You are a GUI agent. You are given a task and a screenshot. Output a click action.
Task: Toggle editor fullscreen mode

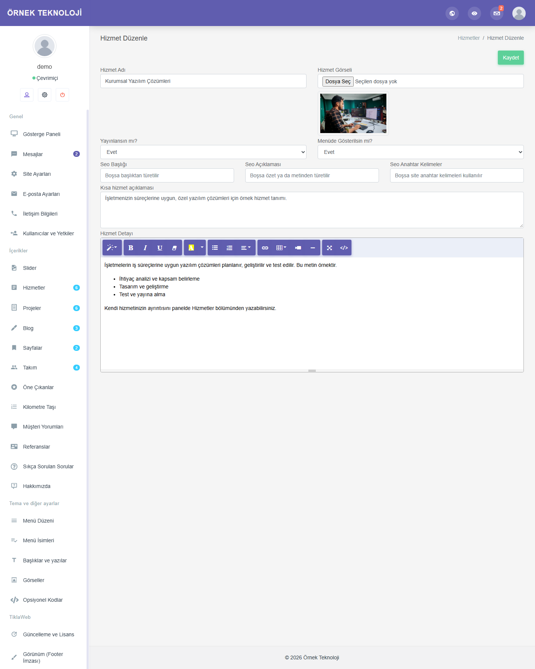pos(329,248)
